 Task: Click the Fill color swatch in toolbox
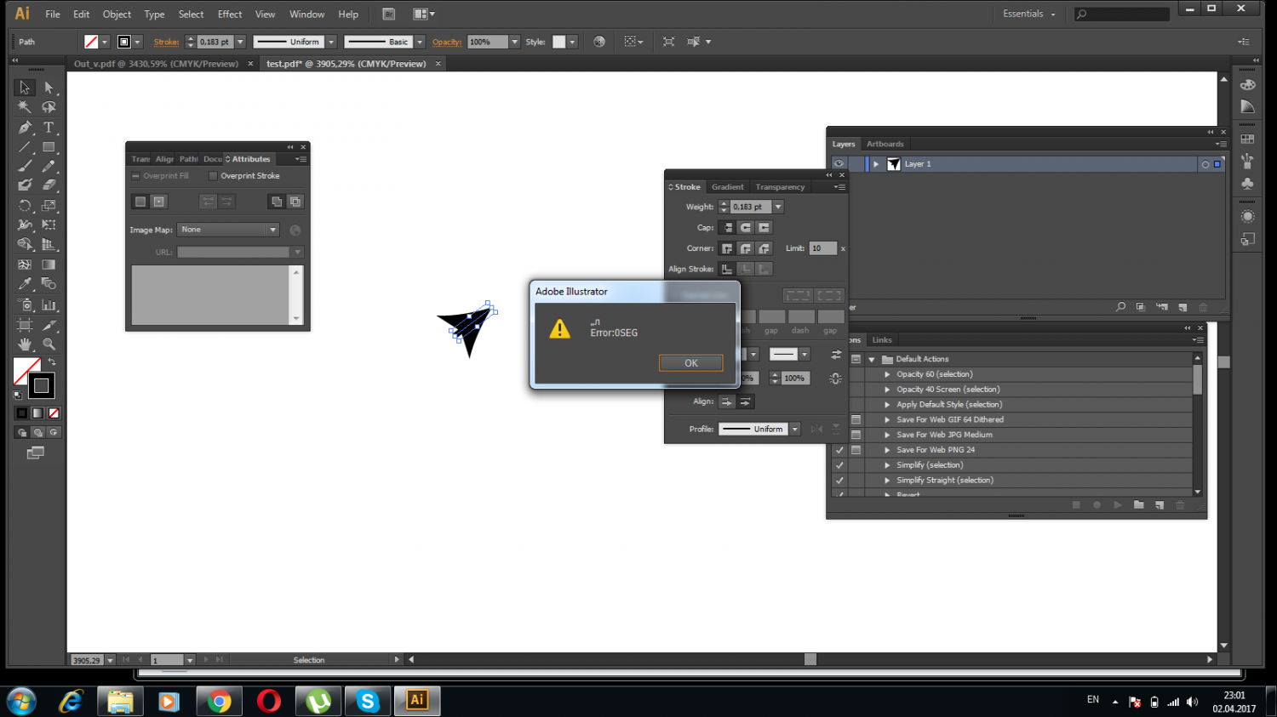(25, 370)
